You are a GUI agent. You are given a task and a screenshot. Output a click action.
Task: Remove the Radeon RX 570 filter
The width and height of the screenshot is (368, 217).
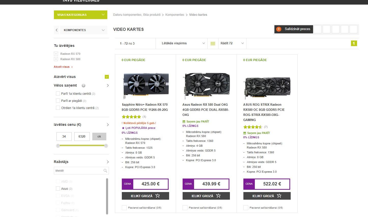pyautogui.click(x=56, y=54)
